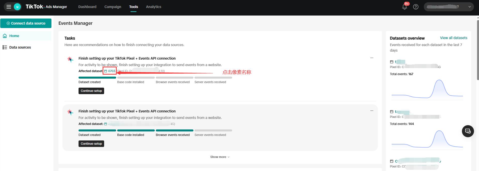Click dataset icon in second task's Affected dataset

[106, 124]
